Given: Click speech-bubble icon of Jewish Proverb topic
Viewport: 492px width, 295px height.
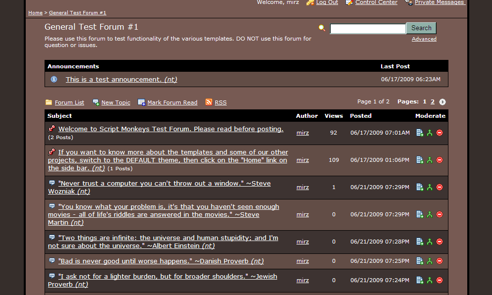Looking at the screenshot, I should [52, 276].
